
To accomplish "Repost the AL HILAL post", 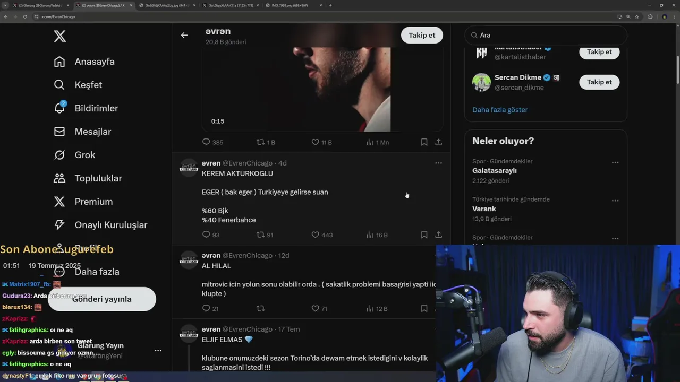I will [260, 308].
